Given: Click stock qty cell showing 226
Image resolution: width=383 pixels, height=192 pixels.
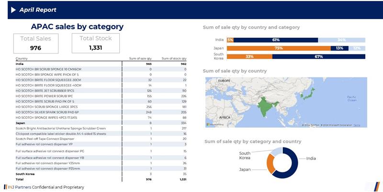Looking at the screenshot, I should [184, 96].
